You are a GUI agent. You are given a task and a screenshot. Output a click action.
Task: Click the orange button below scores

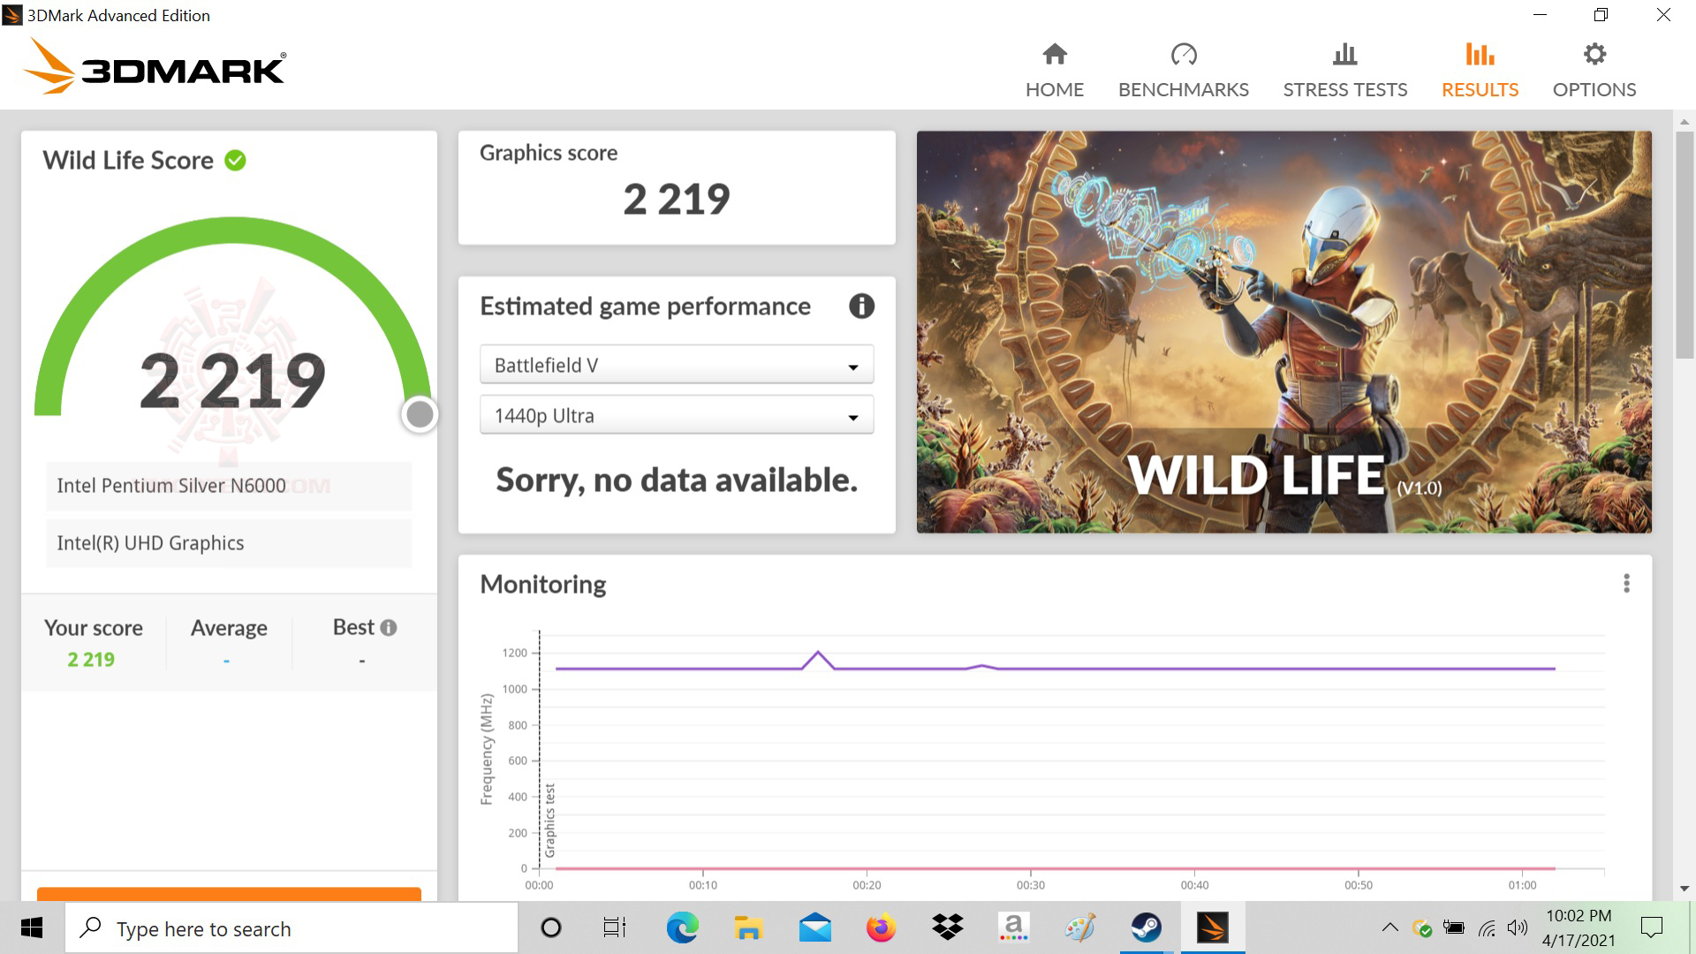click(229, 893)
